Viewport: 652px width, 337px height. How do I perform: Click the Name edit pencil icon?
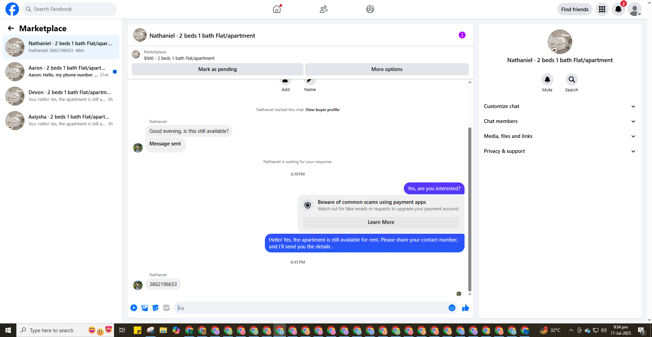[310, 81]
